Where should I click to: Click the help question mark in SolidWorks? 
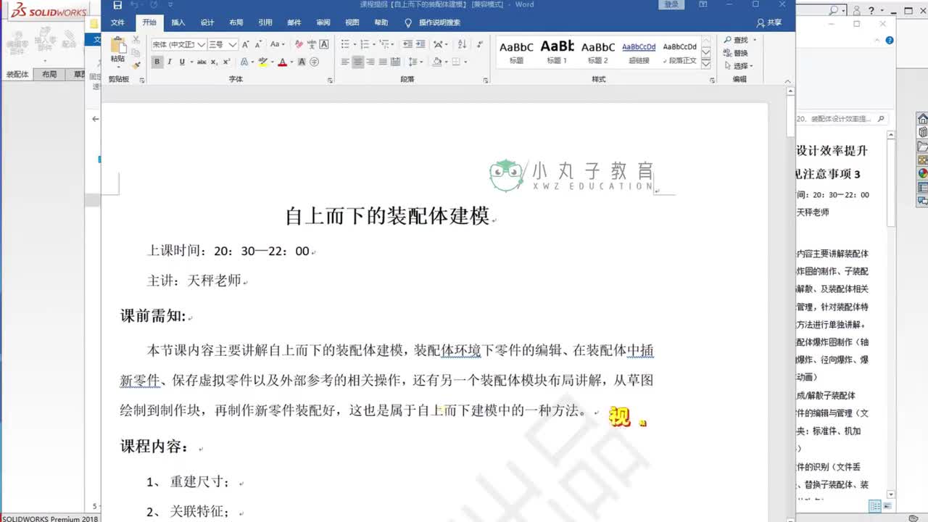[x=871, y=10]
